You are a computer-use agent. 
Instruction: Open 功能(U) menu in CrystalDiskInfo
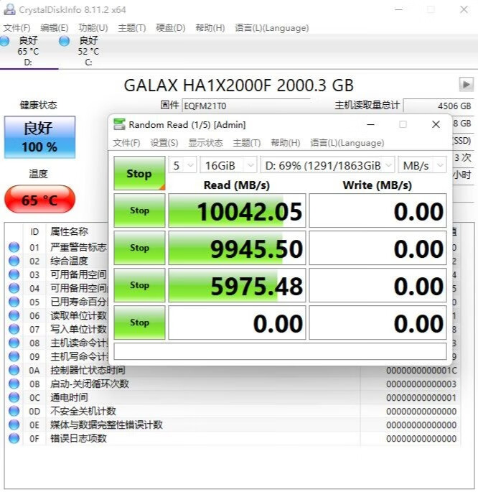[93, 28]
